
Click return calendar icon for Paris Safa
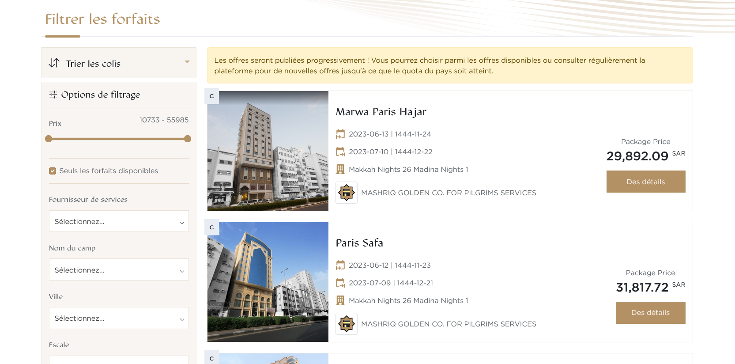coord(340,283)
